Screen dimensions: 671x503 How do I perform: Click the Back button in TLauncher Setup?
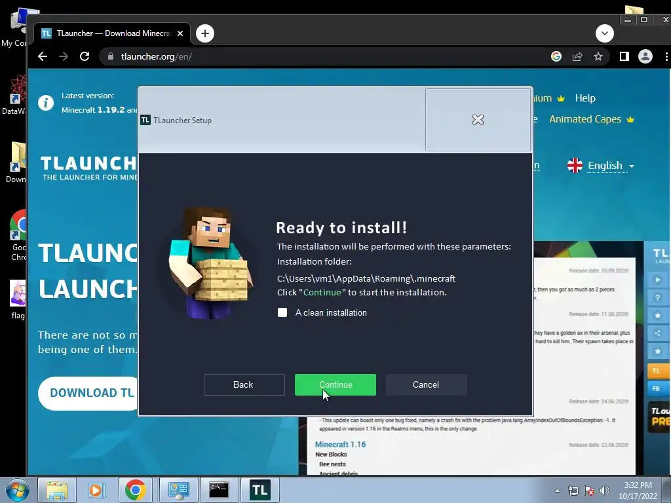[244, 384]
